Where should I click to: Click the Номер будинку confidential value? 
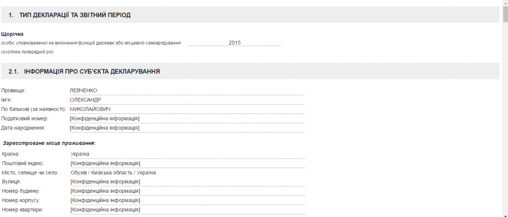187,191
